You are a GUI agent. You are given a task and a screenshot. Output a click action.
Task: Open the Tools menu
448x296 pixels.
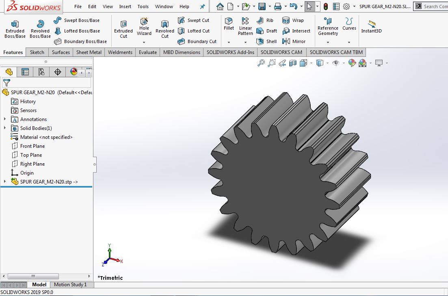[143, 6]
